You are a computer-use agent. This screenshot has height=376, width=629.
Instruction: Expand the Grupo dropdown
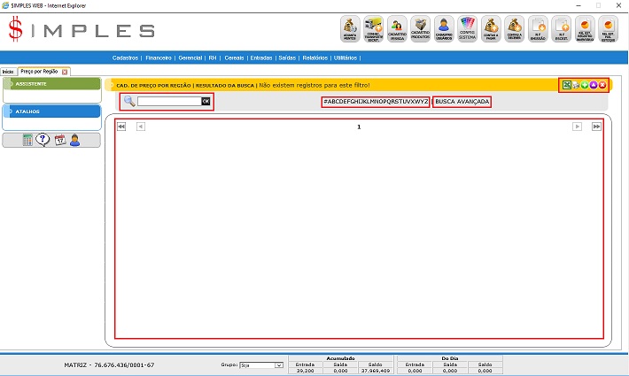[x=278, y=364]
